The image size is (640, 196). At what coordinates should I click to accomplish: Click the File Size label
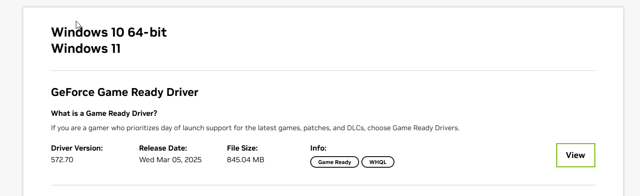point(242,148)
